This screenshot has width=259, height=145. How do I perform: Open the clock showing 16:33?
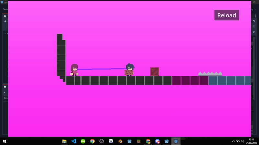coord(251,141)
